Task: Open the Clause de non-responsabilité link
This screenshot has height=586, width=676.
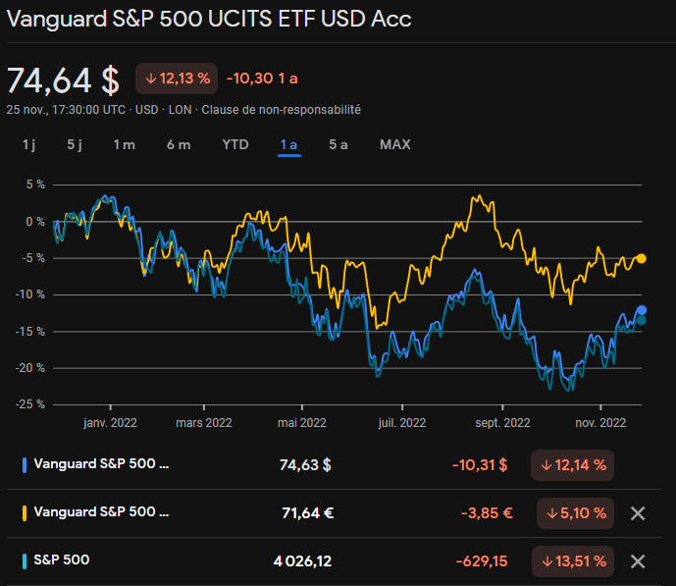Action: pyautogui.click(x=282, y=110)
